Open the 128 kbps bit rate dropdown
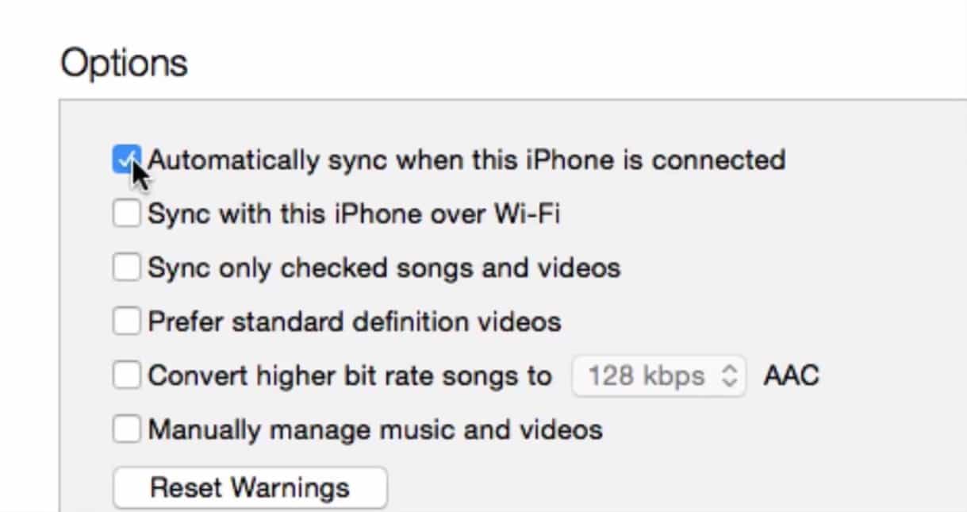 pyautogui.click(x=658, y=375)
